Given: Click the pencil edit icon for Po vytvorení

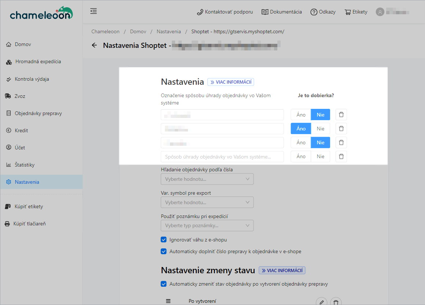Looking at the screenshot, I should pos(321,302).
